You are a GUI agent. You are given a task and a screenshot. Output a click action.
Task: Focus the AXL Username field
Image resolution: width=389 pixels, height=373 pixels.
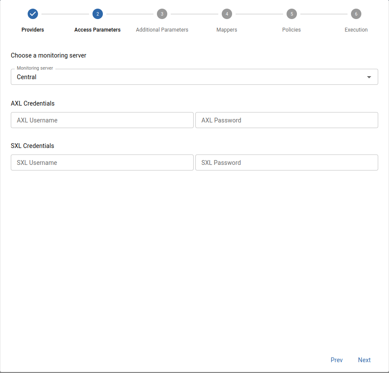(x=102, y=120)
